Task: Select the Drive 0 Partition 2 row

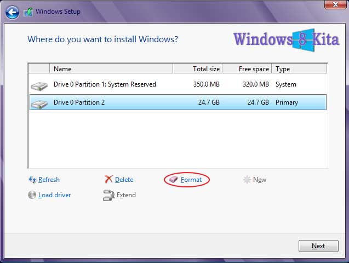Action: 178,102
